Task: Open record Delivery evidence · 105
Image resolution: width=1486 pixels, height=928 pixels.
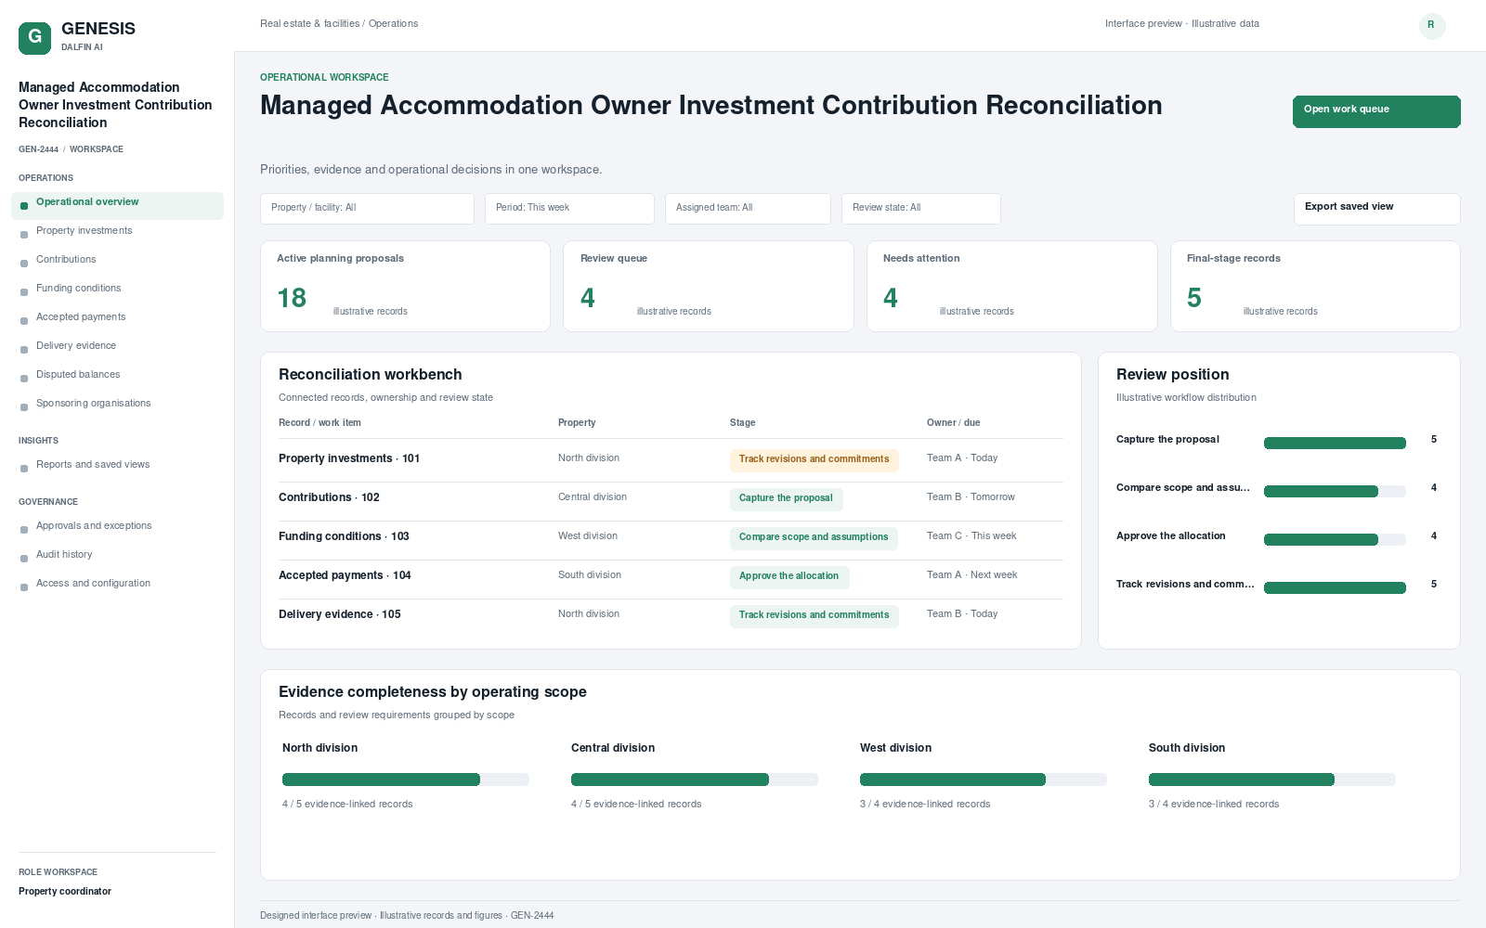Action: coord(340,614)
